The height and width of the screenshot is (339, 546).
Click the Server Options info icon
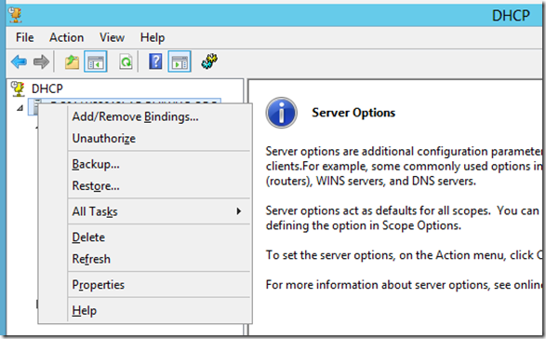pos(281,113)
